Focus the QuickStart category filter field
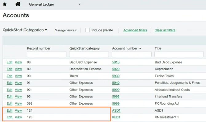The width and height of the screenshot is (206, 122). tap(89, 54)
